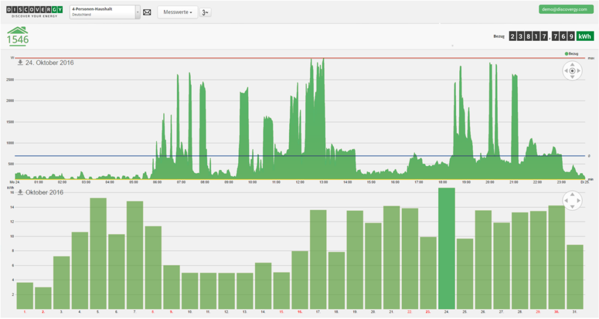Toggle the Bezug series in the legend
This screenshot has height=319, width=599.
pyautogui.click(x=571, y=54)
